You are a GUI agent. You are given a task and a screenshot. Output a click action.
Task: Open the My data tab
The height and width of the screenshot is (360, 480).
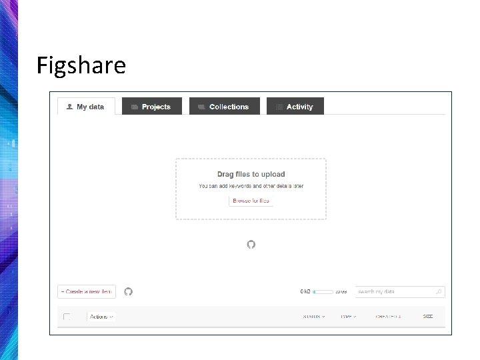click(86, 106)
